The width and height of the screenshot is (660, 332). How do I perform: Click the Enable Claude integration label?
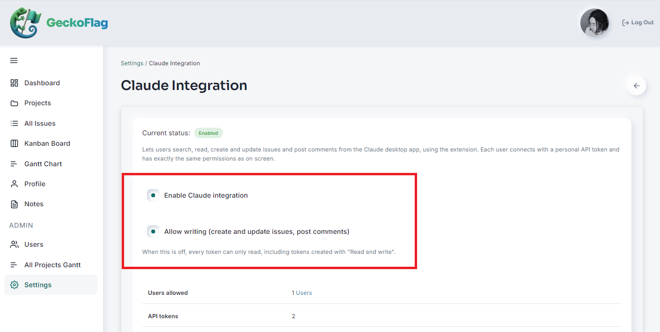pyautogui.click(x=206, y=195)
